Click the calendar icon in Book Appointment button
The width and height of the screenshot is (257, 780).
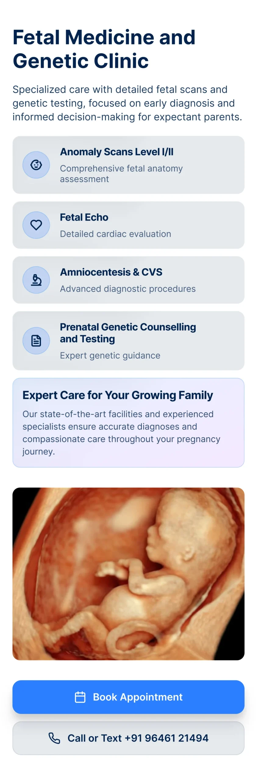point(80,697)
